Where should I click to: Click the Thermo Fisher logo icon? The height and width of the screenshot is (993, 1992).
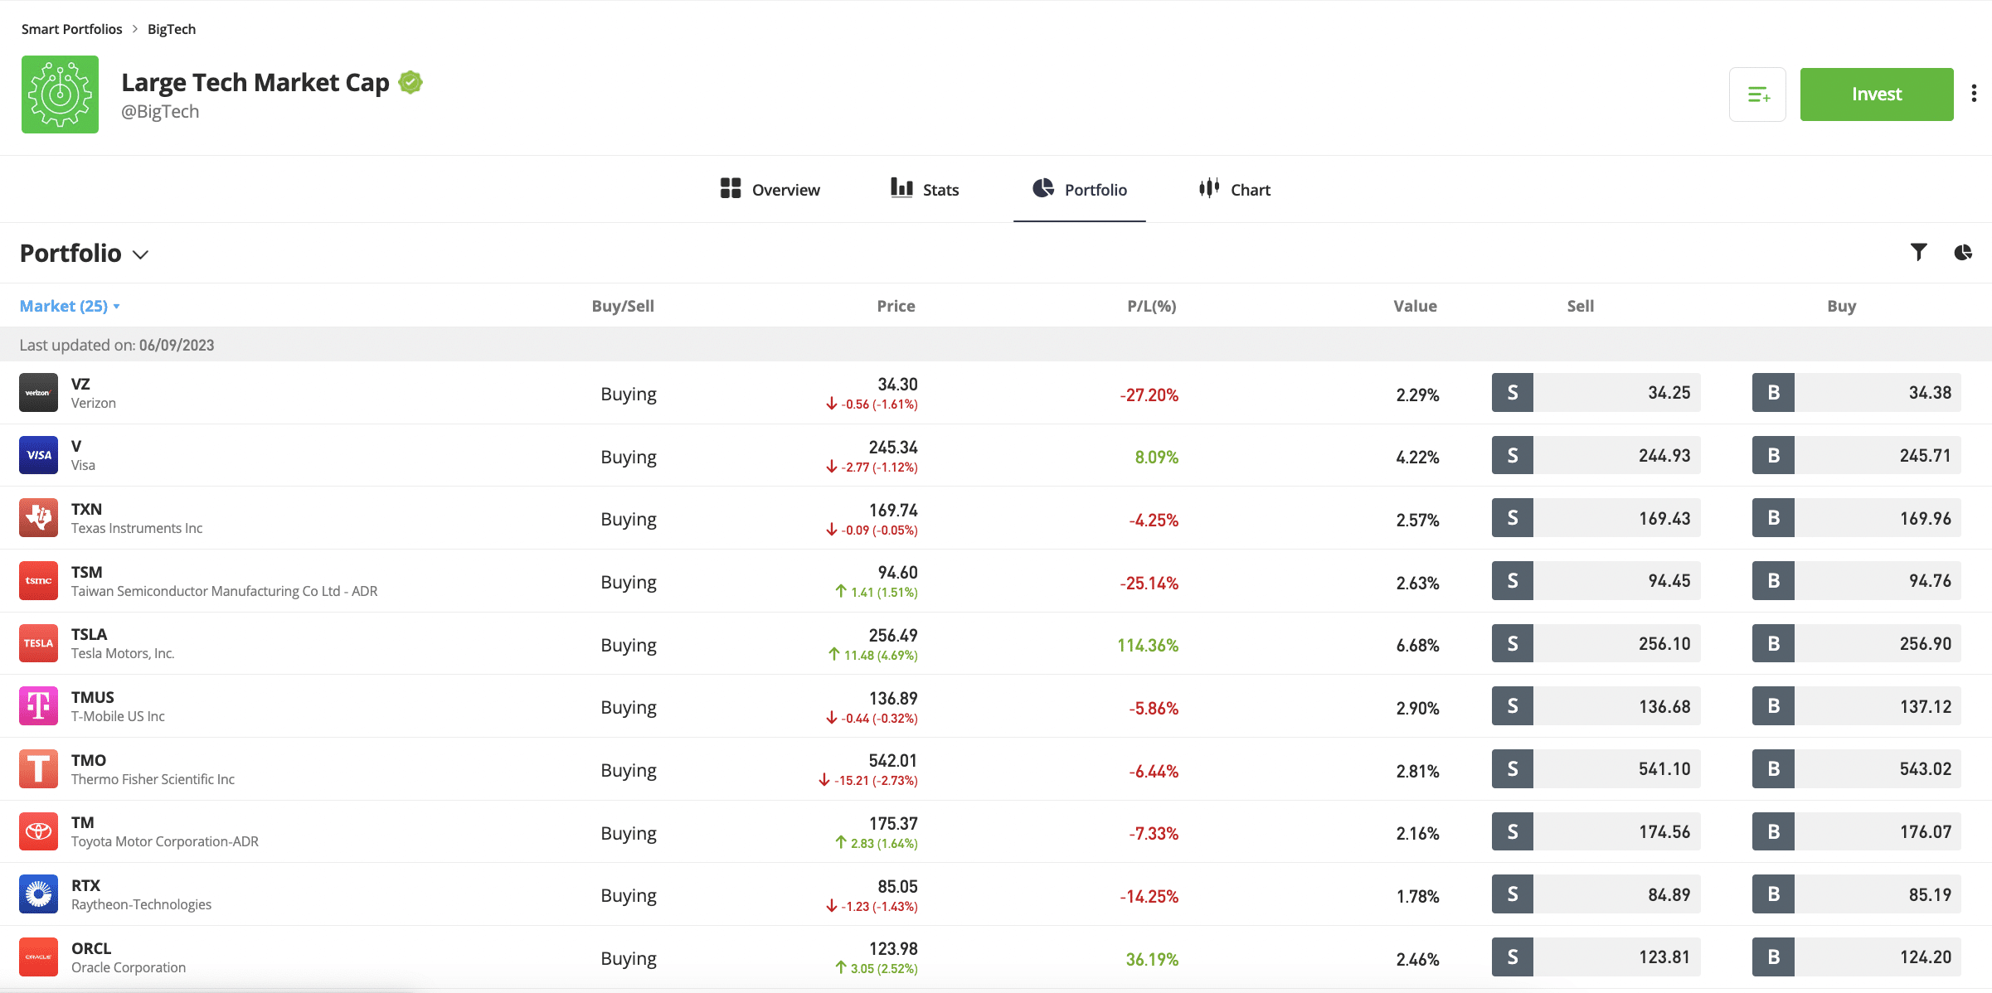tap(38, 769)
